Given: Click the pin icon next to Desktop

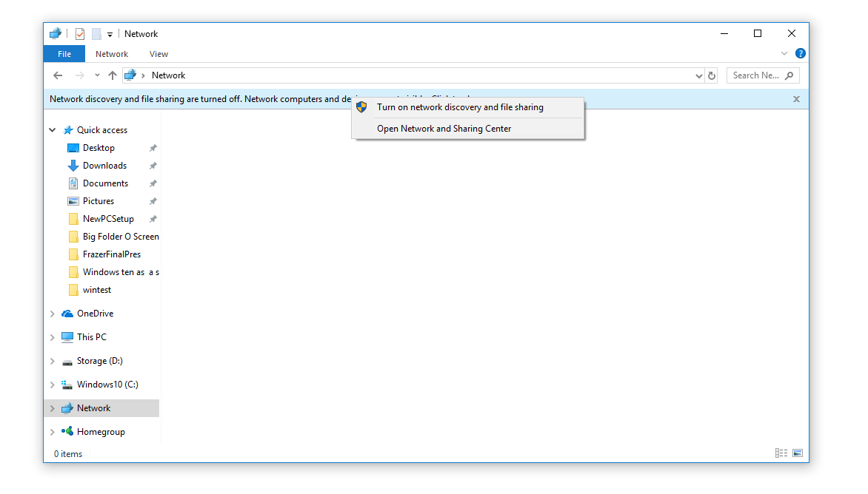Looking at the screenshot, I should point(153,148).
